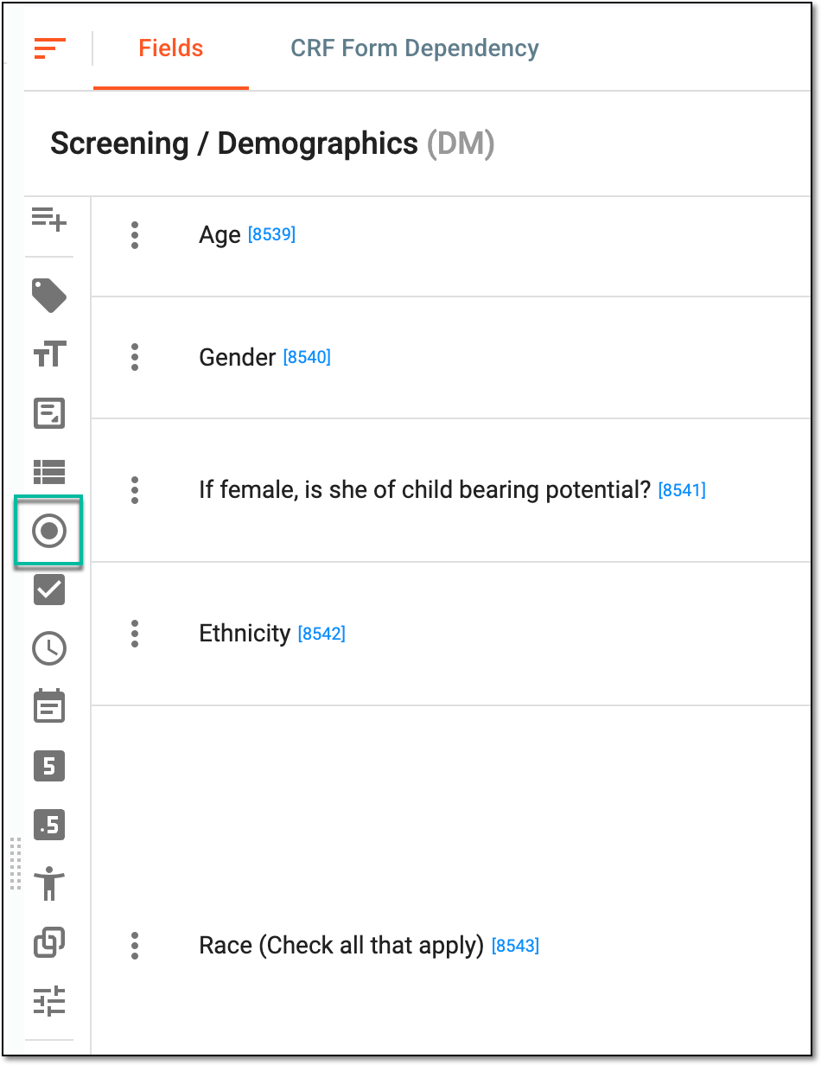The width and height of the screenshot is (821, 1065).
Task: Select the calendar date field tool
Action: [x=49, y=706]
